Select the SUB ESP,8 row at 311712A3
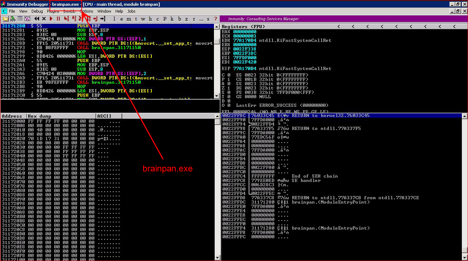The height and width of the screenshot is (261, 468). 107,69
